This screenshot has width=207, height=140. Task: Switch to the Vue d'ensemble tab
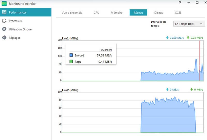[x=72, y=13]
